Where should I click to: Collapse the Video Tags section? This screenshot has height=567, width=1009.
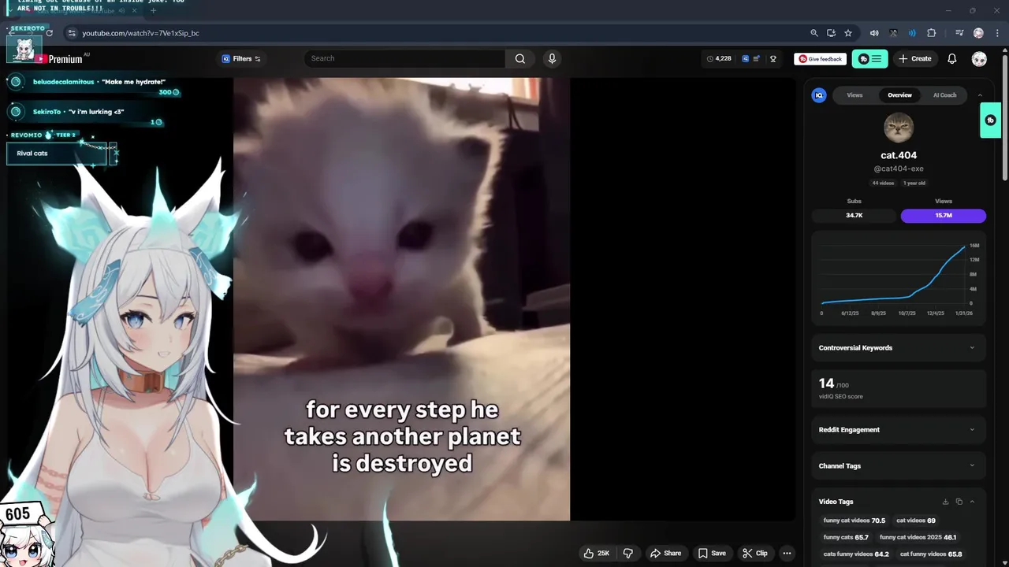pyautogui.click(x=972, y=502)
